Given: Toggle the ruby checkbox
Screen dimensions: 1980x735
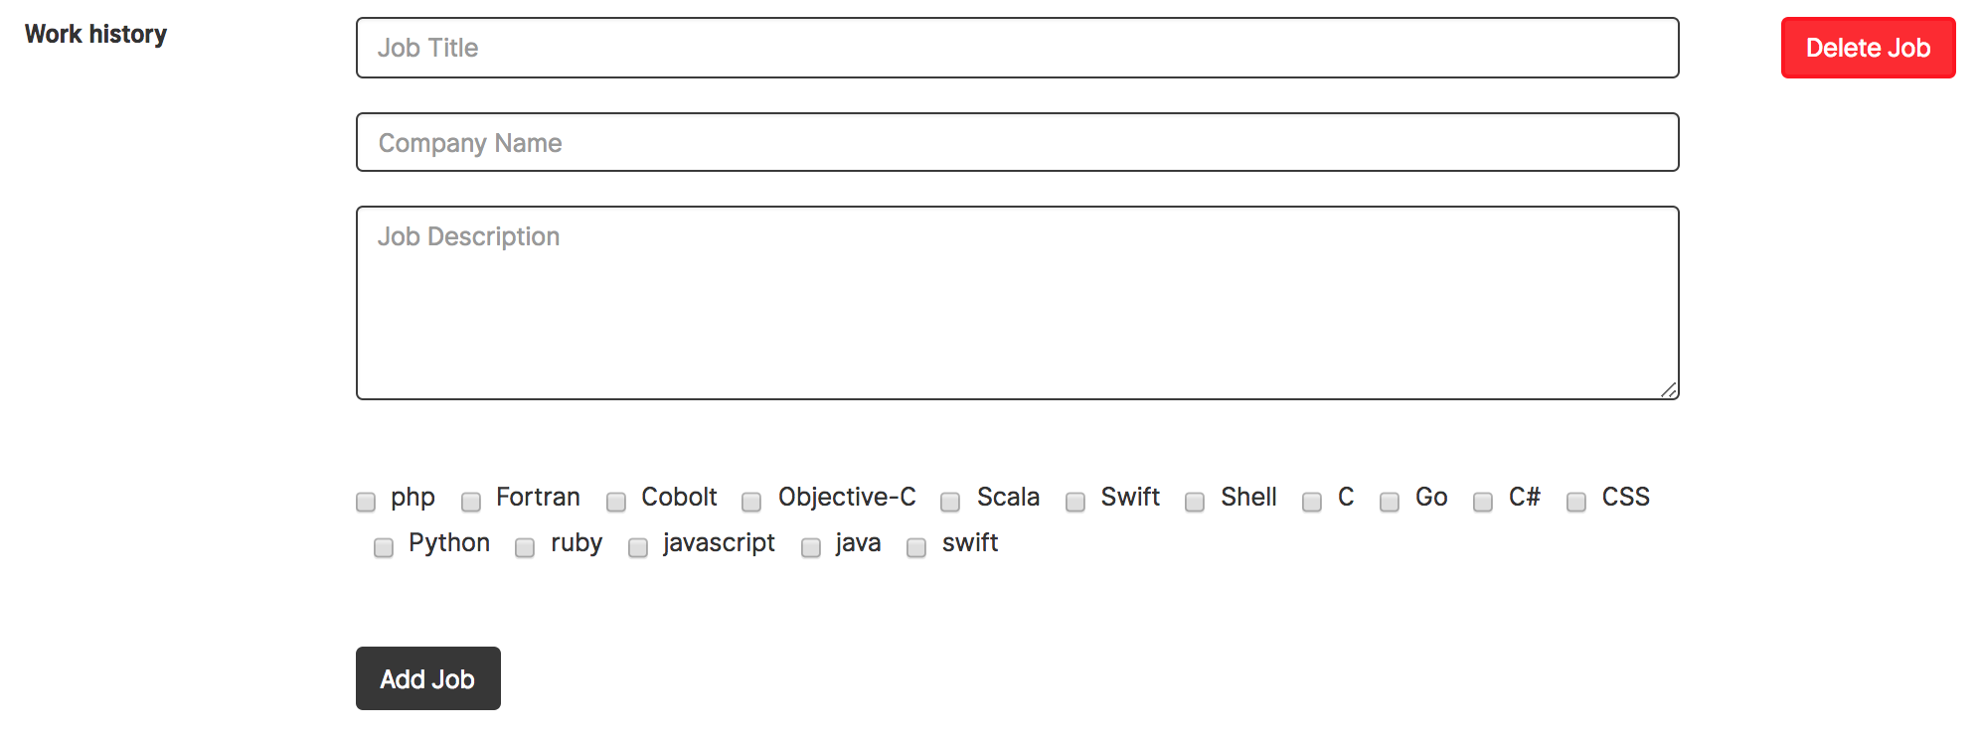Looking at the screenshot, I should (x=525, y=547).
